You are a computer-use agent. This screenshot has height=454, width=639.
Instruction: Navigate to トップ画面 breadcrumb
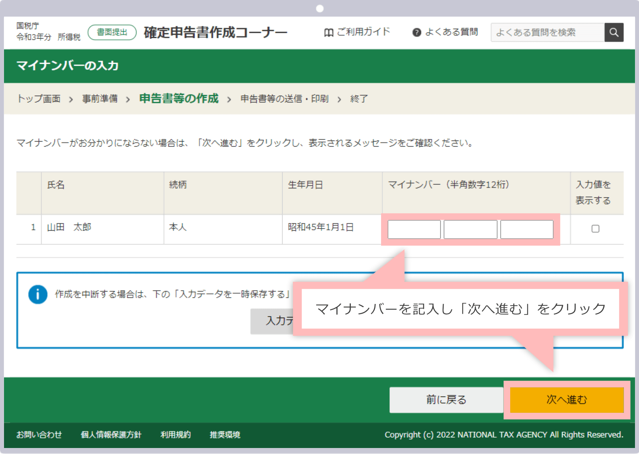[x=39, y=99]
